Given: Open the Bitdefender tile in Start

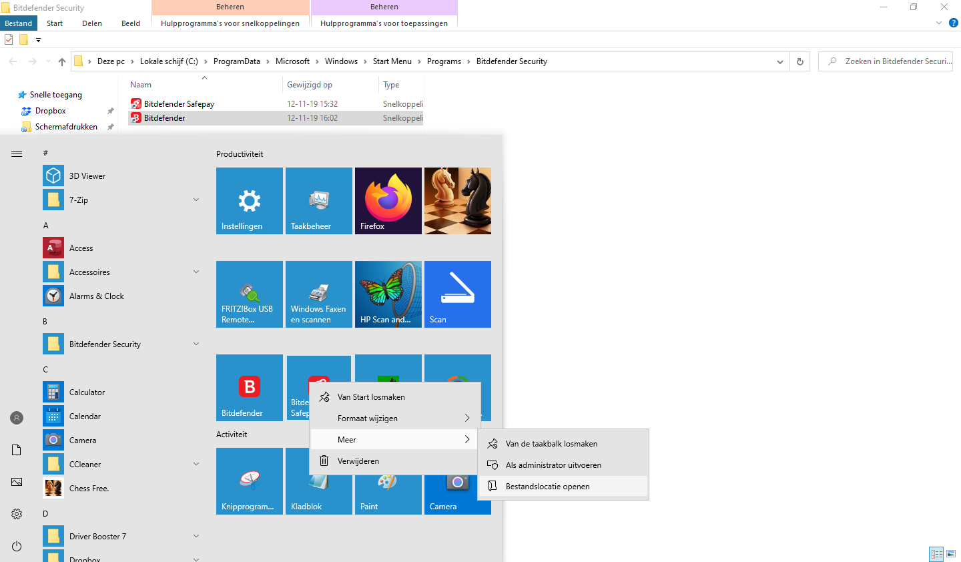Looking at the screenshot, I should (x=250, y=387).
